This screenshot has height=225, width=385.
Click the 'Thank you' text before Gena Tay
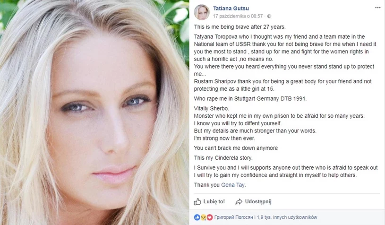click(x=207, y=185)
